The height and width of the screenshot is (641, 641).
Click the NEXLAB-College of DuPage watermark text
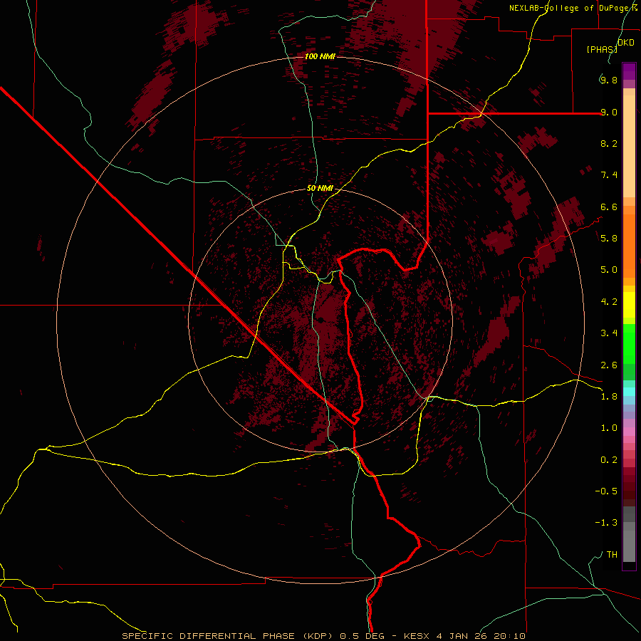tap(573, 8)
